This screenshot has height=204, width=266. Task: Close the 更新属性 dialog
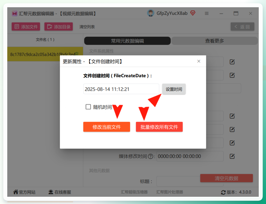[199, 61]
